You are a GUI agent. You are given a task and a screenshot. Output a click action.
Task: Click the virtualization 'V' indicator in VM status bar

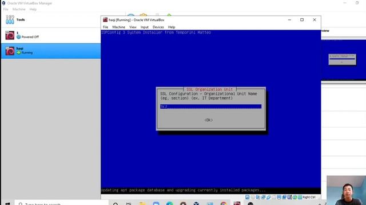coord(290,197)
